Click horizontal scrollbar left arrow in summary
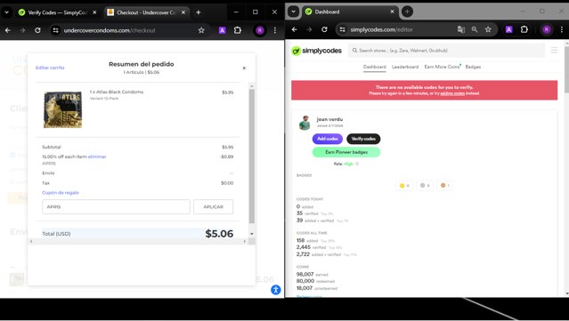This screenshot has width=569, height=321. tap(31, 241)
